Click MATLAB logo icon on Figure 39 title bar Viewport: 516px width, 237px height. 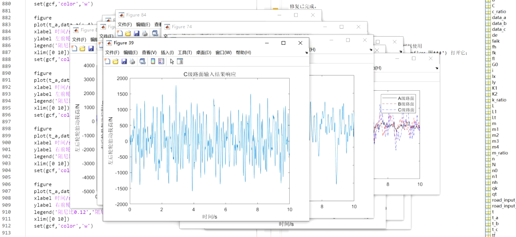click(x=109, y=43)
